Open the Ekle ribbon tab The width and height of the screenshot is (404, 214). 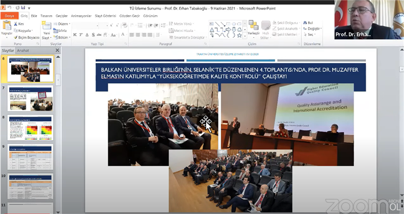(34, 16)
